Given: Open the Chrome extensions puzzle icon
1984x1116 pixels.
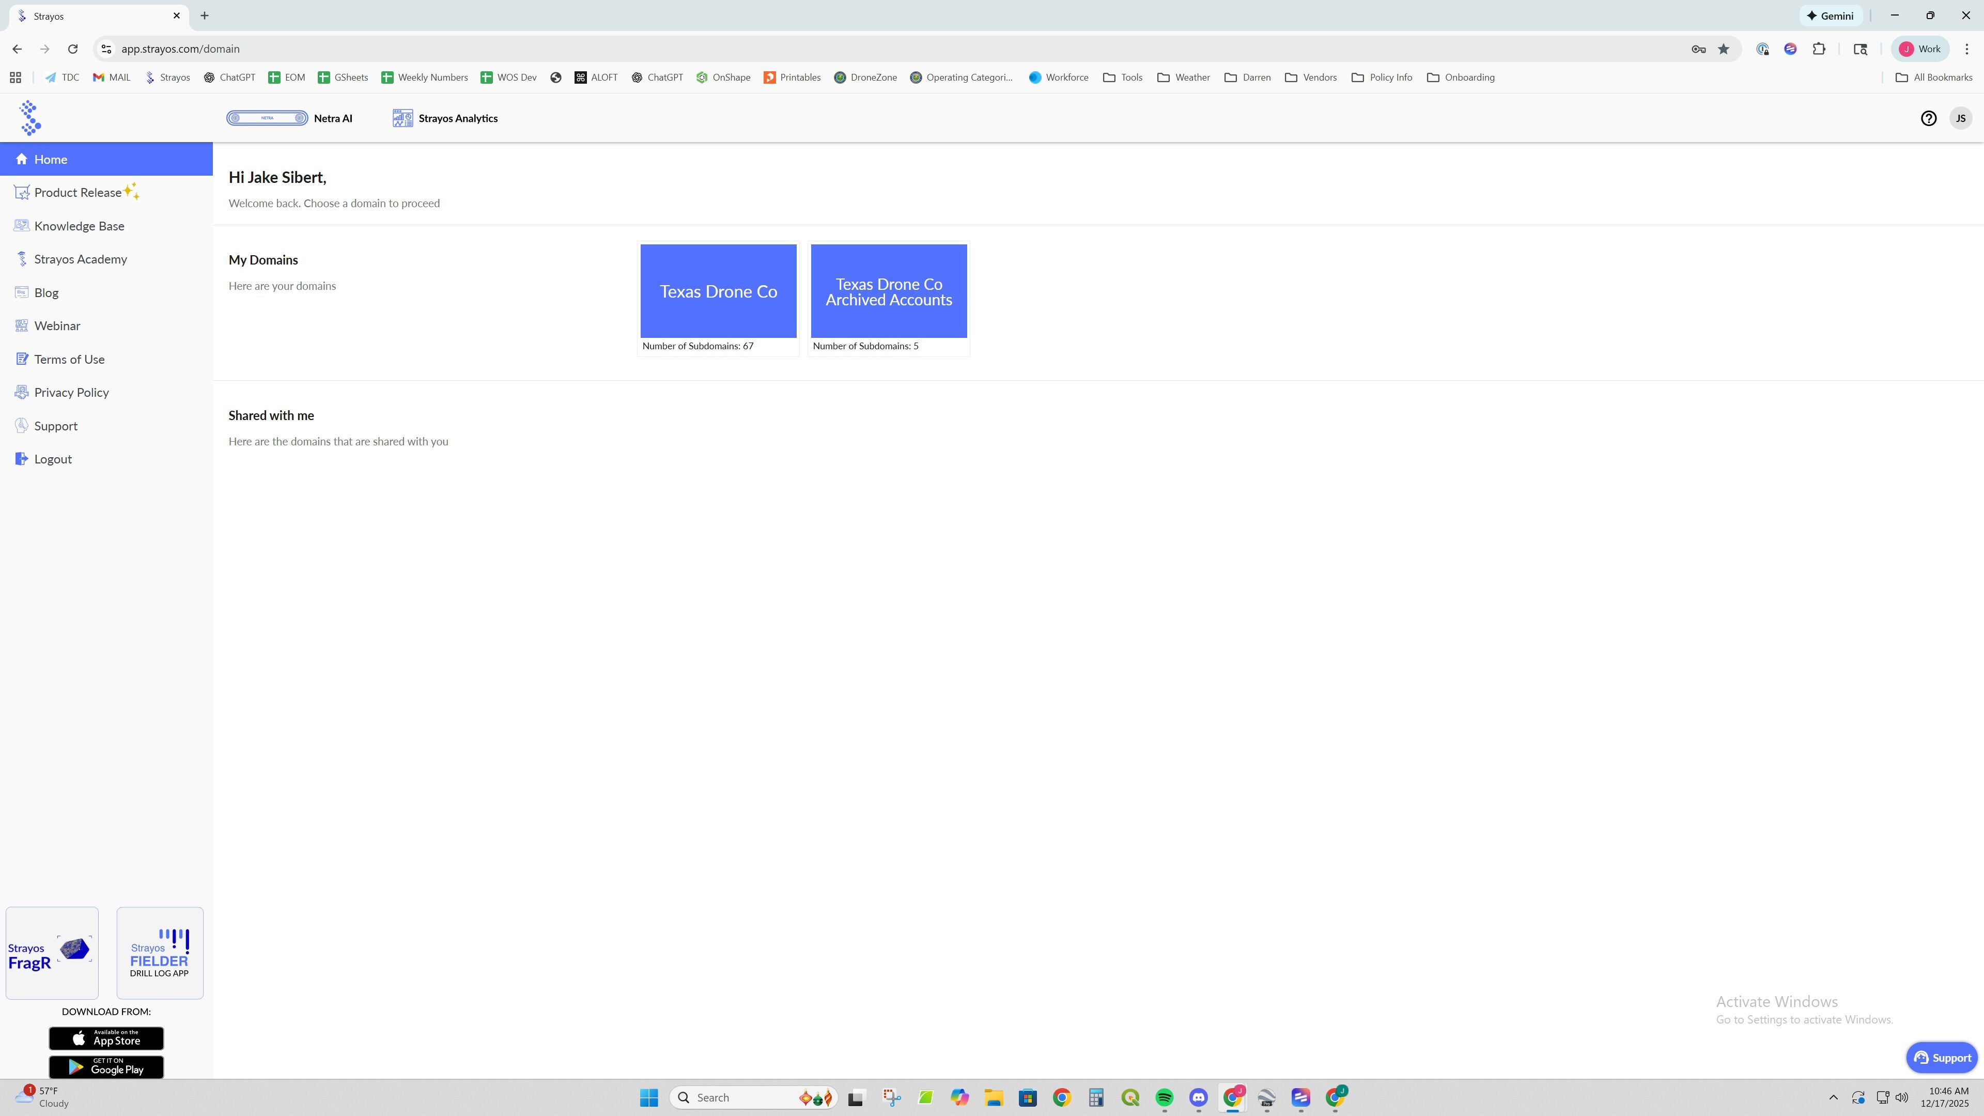Looking at the screenshot, I should (x=1819, y=49).
